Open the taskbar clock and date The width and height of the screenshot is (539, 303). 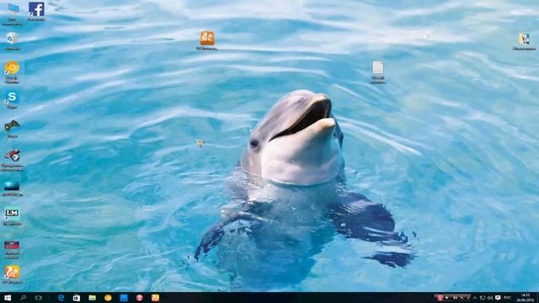click(525, 298)
